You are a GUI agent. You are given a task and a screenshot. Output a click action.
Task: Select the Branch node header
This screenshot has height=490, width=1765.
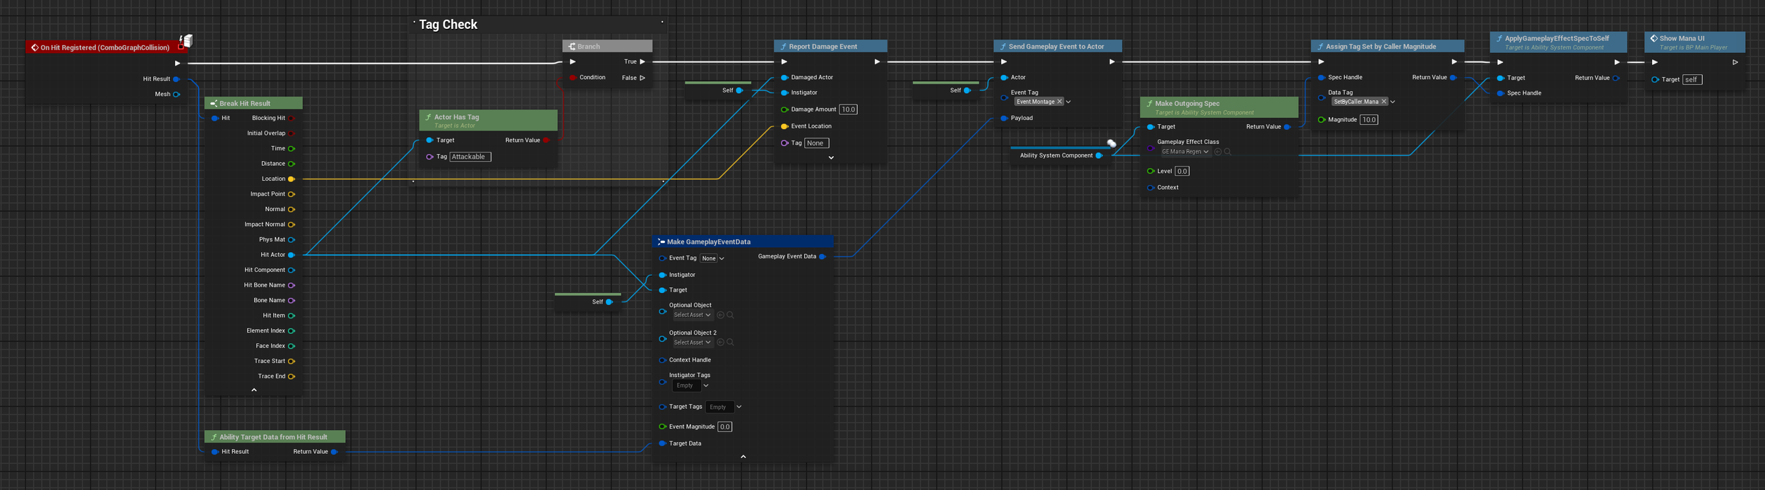[x=607, y=46]
